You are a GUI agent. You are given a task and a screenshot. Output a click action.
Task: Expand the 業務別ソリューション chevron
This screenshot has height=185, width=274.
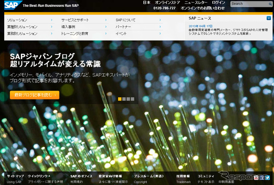(x=51, y=33)
